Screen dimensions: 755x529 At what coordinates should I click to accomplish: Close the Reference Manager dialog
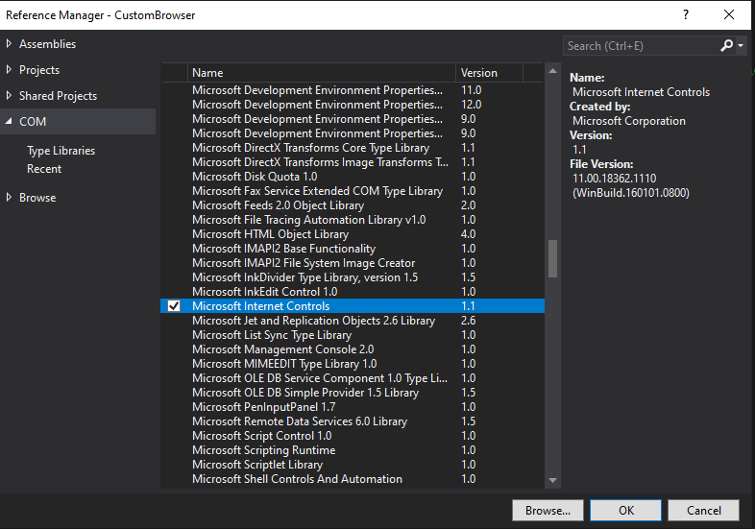(x=729, y=14)
